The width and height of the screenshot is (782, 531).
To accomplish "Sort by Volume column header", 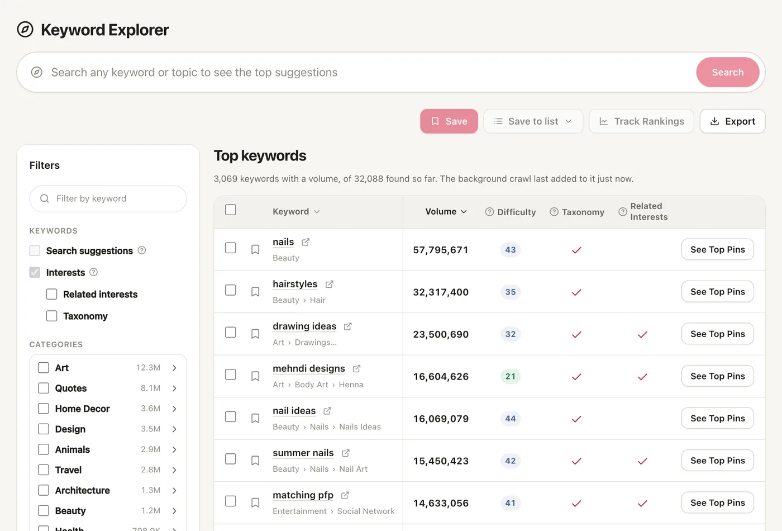I will (x=446, y=211).
